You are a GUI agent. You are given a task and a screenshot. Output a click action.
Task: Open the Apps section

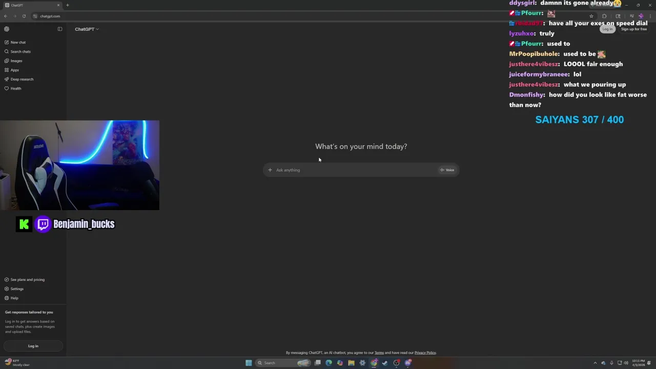(12, 70)
